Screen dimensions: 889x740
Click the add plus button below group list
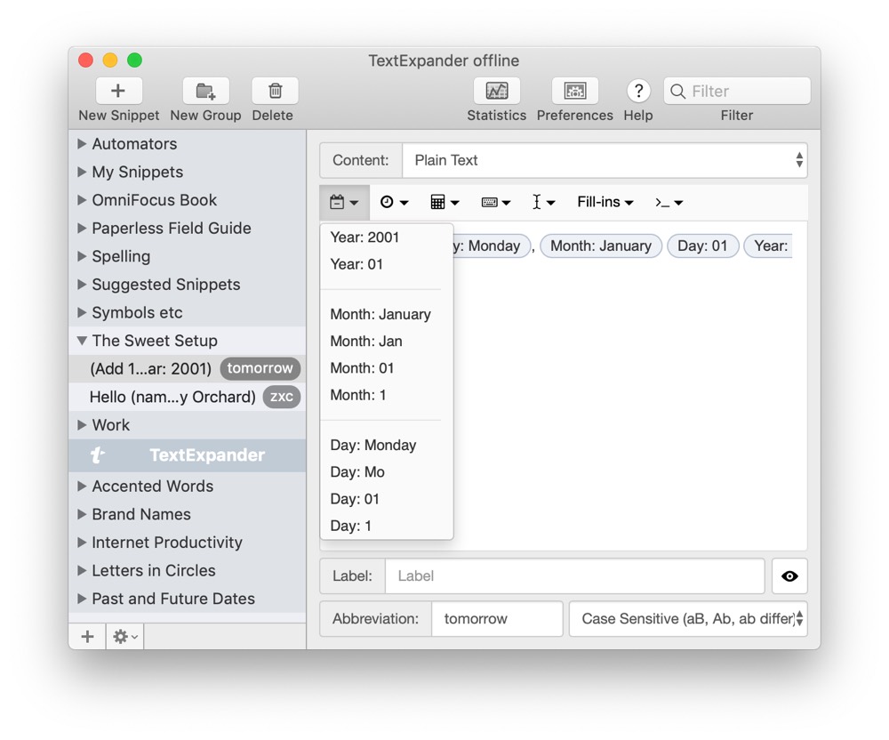87,636
